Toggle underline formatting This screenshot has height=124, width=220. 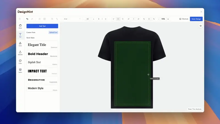pos(106,19)
